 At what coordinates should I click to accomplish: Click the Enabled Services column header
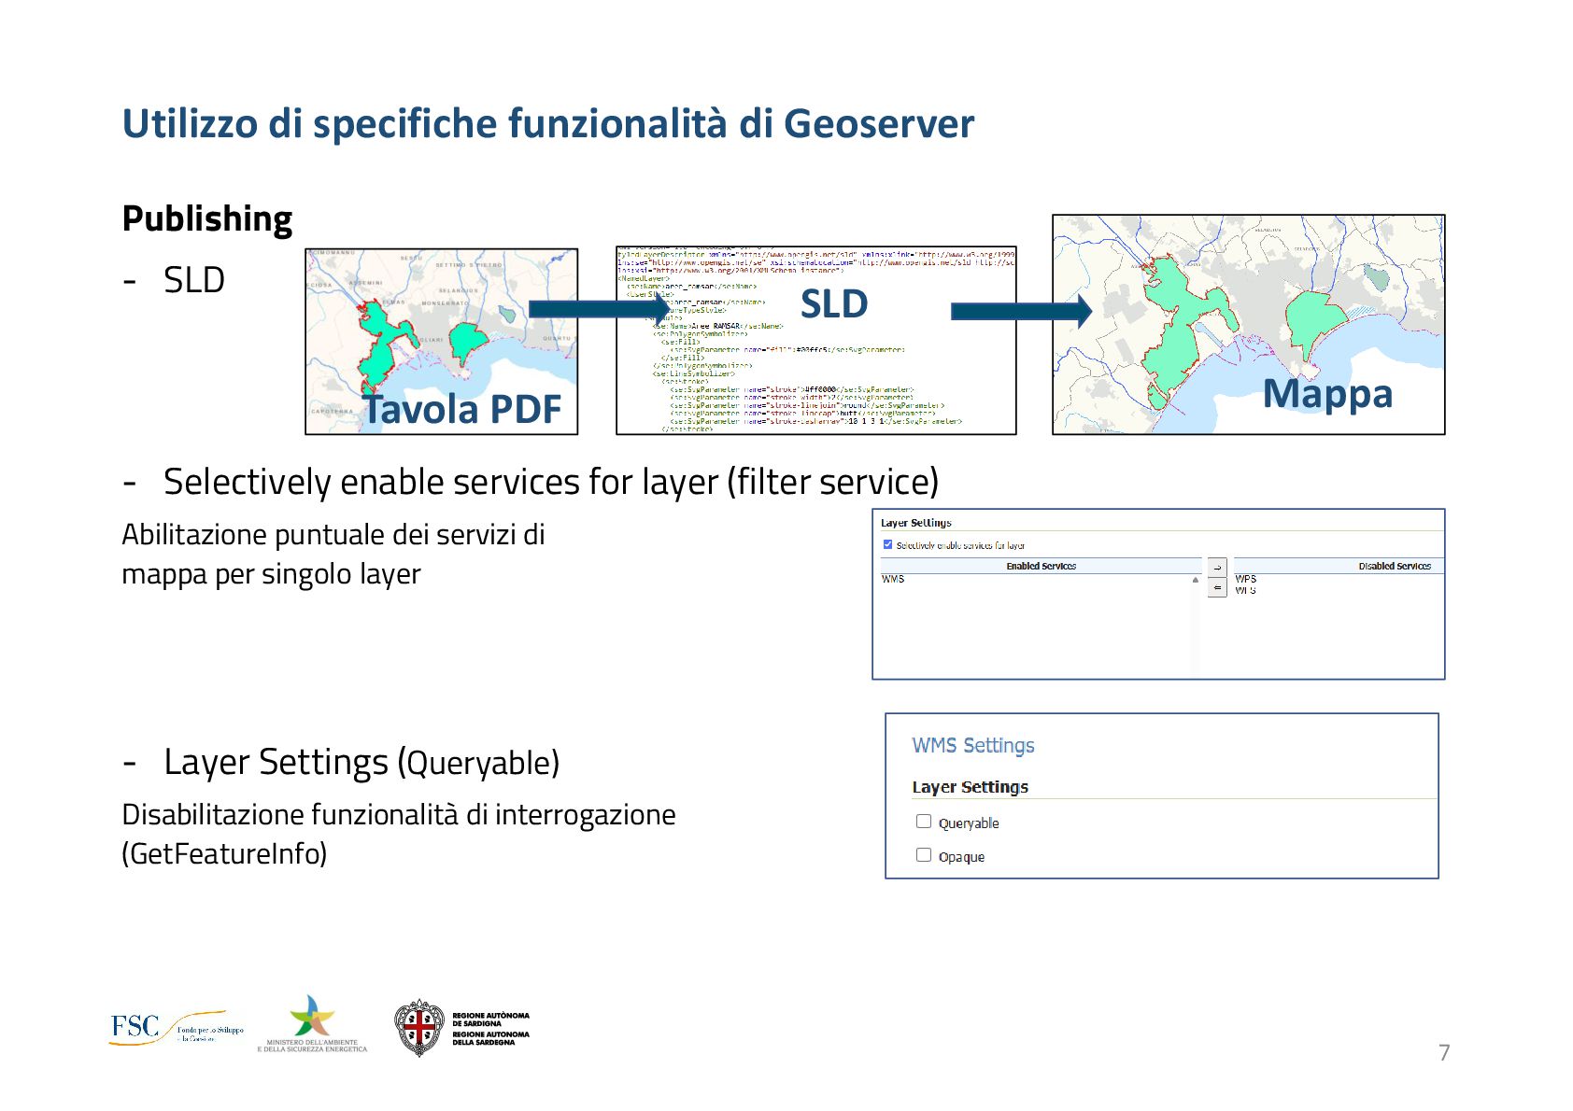pos(1041,566)
